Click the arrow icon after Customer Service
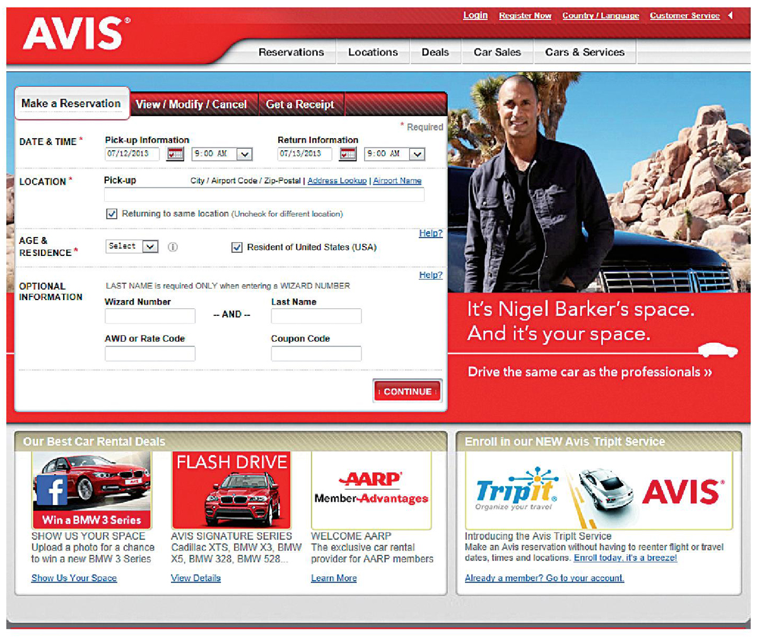Viewport: 757px width, 638px height. coord(731,15)
